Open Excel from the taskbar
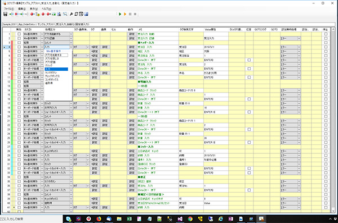This screenshot has width=338, height=223. pyautogui.click(x=129, y=219)
